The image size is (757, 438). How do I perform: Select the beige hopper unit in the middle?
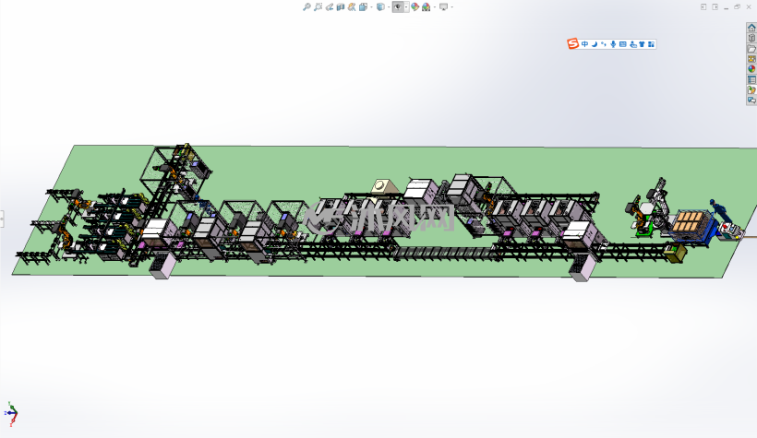384,186
